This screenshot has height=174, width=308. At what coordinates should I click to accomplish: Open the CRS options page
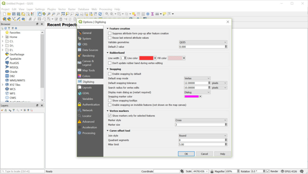click(90, 44)
